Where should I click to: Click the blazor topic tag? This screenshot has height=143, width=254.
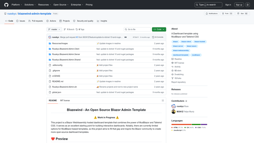(176, 42)
